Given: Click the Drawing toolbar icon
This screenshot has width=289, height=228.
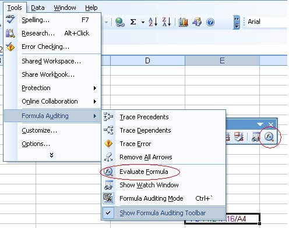Looking at the screenshot, I should (x=197, y=22).
